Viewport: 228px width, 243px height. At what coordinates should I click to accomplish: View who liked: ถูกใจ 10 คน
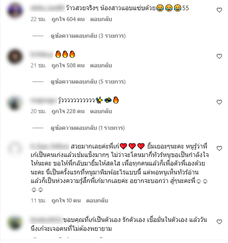66,201
